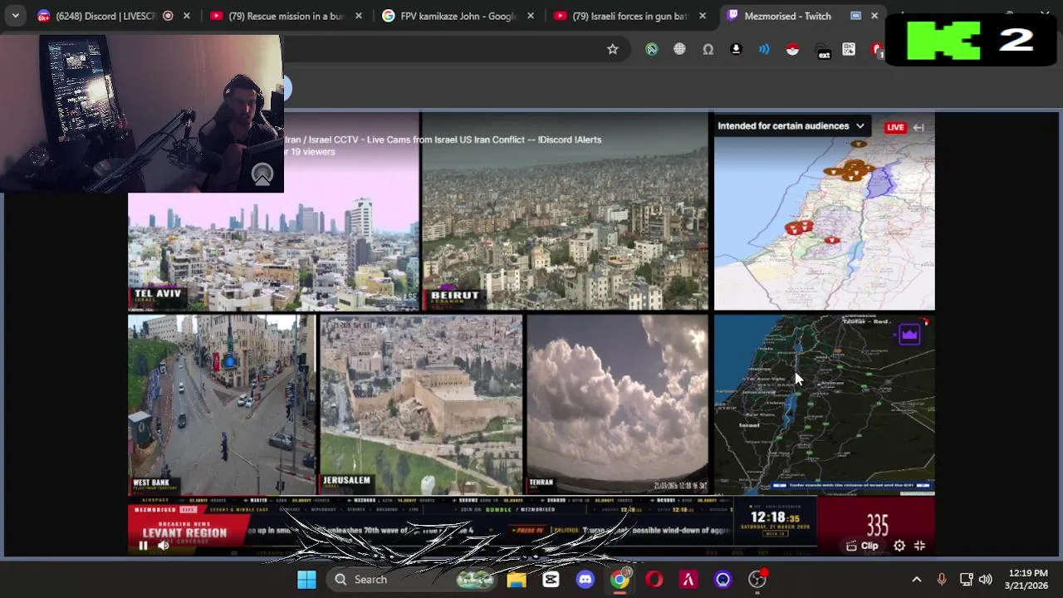Viewport: 1063px width, 598px height.
Task: Mute the Twitch player volume
Action: pos(164,546)
